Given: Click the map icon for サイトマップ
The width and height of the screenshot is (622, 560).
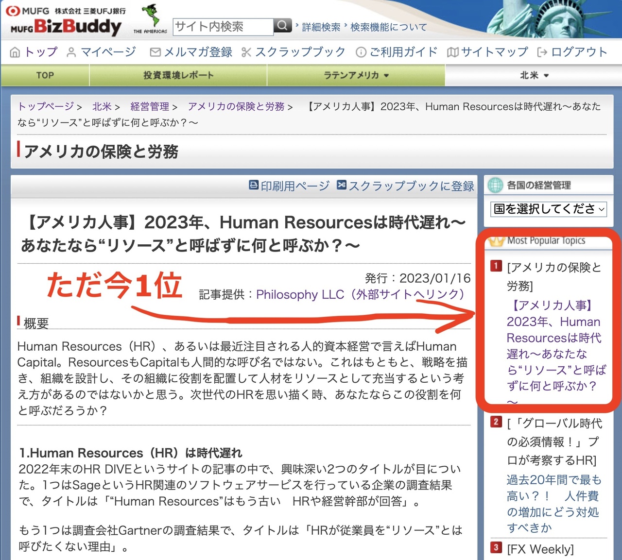Looking at the screenshot, I should pyautogui.click(x=452, y=52).
